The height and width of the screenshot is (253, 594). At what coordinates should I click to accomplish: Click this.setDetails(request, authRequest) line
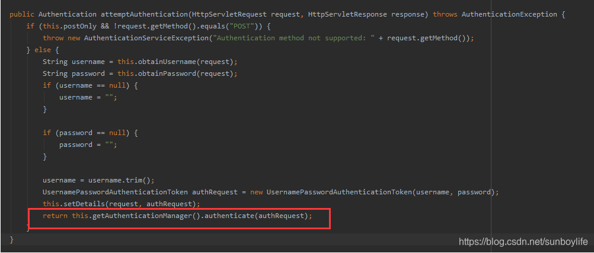(x=121, y=204)
